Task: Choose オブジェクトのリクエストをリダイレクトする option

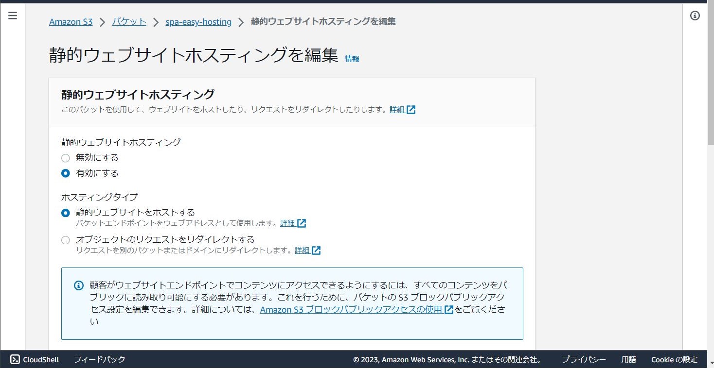Action: [x=66, y=240]
